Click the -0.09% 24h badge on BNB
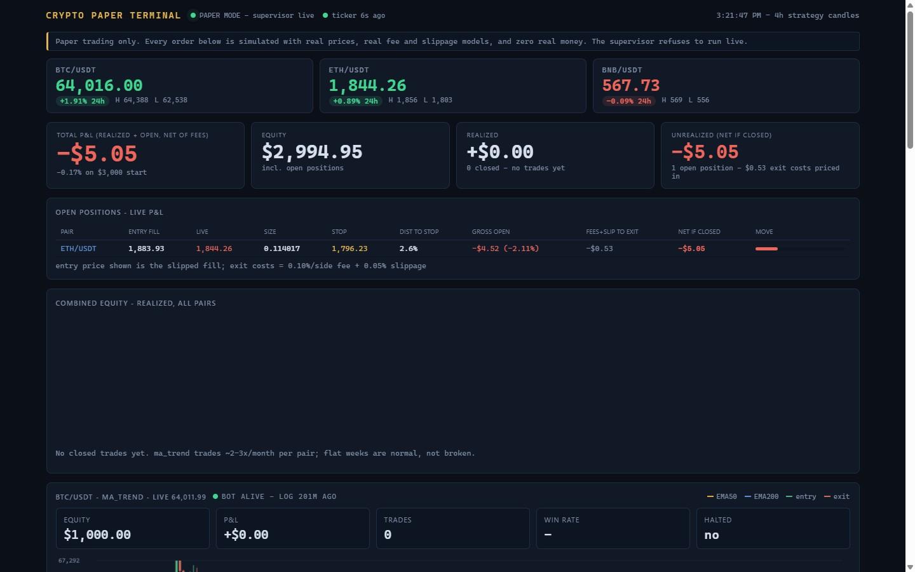 click(628, 100)
